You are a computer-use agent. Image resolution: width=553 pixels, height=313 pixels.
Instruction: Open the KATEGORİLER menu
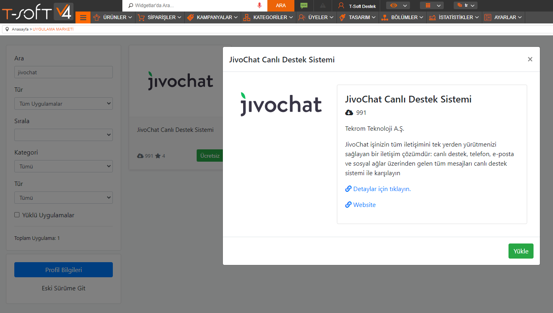(269, 17)
